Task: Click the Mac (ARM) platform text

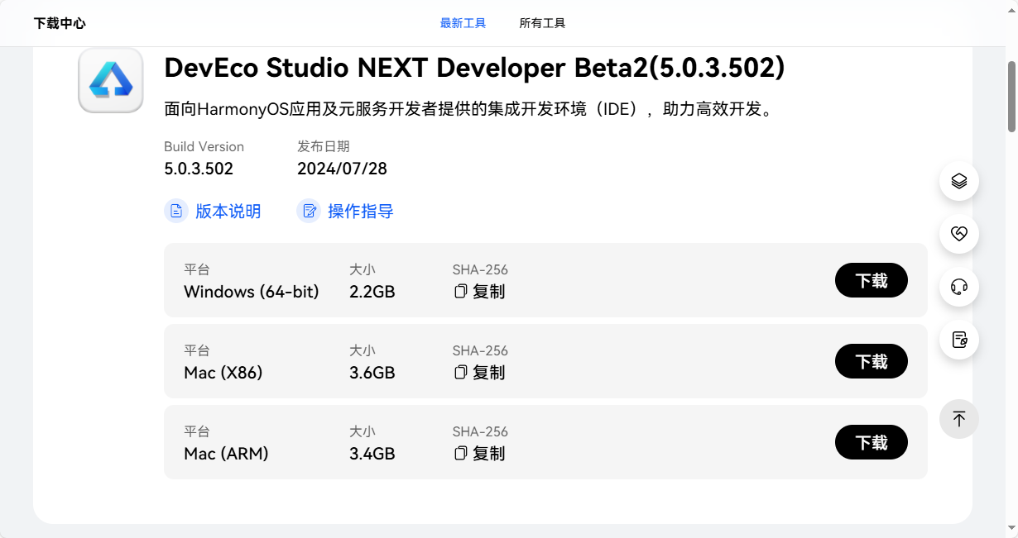Action: [x=226, y=454]
